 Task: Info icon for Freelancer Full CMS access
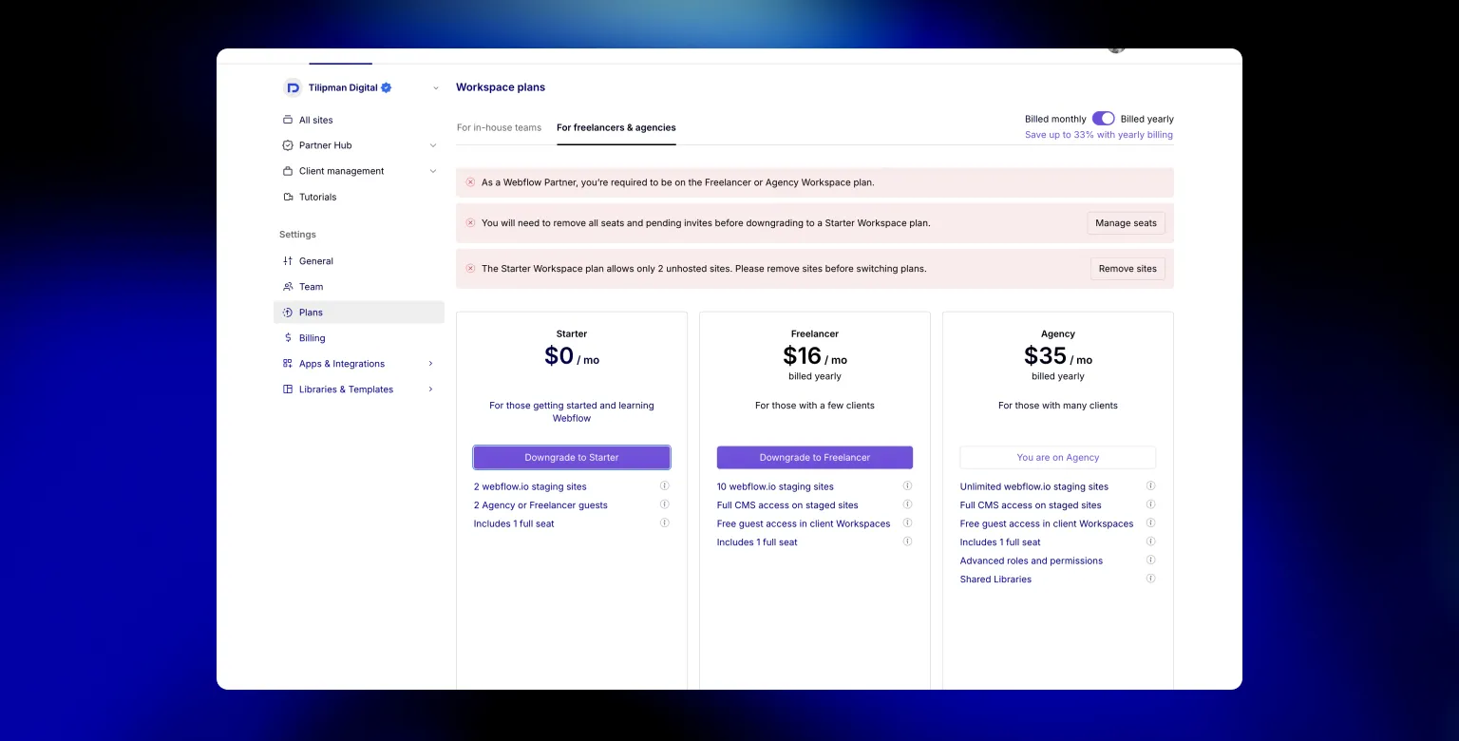[908, 504]
